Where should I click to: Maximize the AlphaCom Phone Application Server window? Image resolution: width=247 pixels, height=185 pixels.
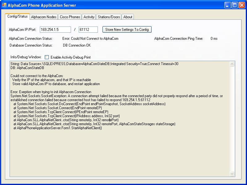click(235, 5)
